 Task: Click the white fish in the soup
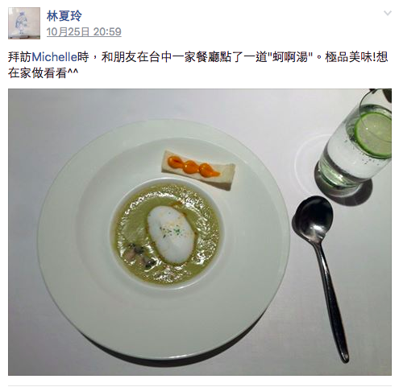pyautogui.click(x=171, y=233)
